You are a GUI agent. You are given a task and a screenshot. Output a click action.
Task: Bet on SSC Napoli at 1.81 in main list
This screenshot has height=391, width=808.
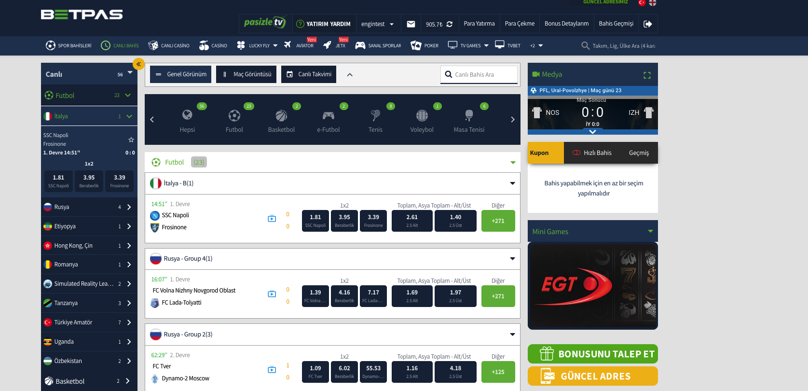pyautogui.click(x=315, y=221)
